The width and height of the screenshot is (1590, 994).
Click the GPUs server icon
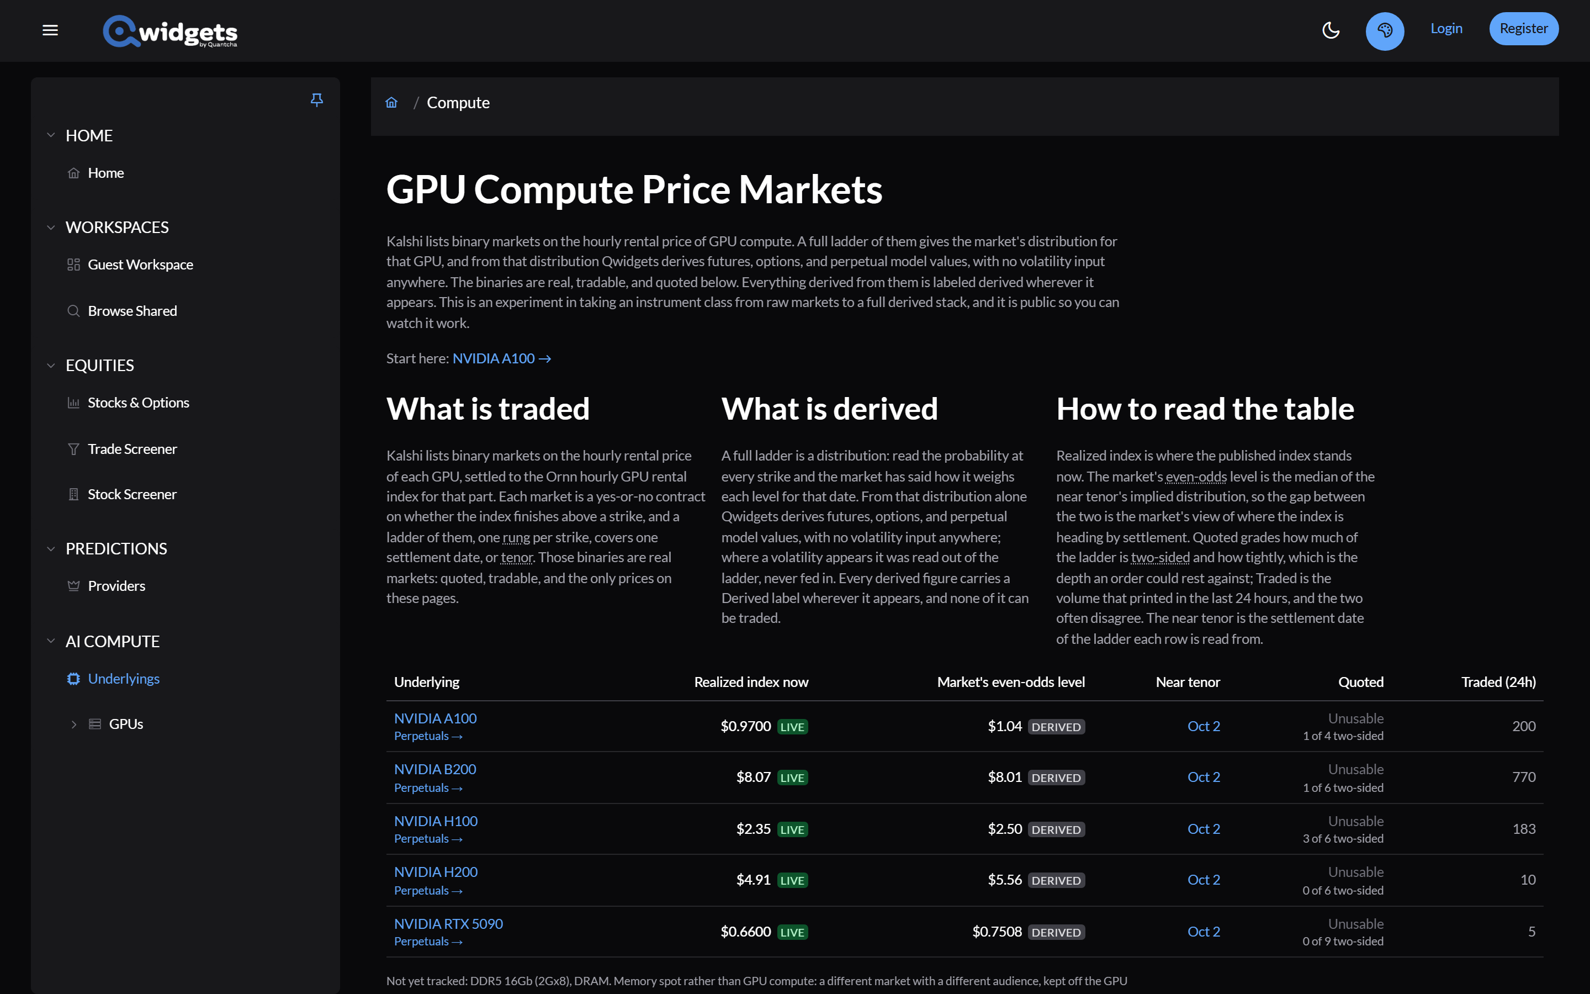tap(94, 725)
